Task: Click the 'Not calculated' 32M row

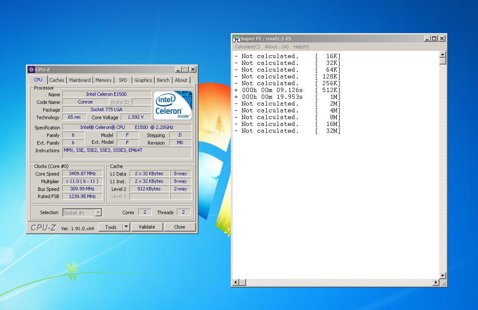Action: pos(287,131)
